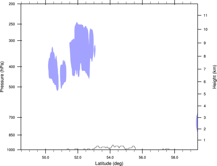Click the thin blue sliver near 53 degrees
Screen dimensions: 217x166
(x=95, y=51)
